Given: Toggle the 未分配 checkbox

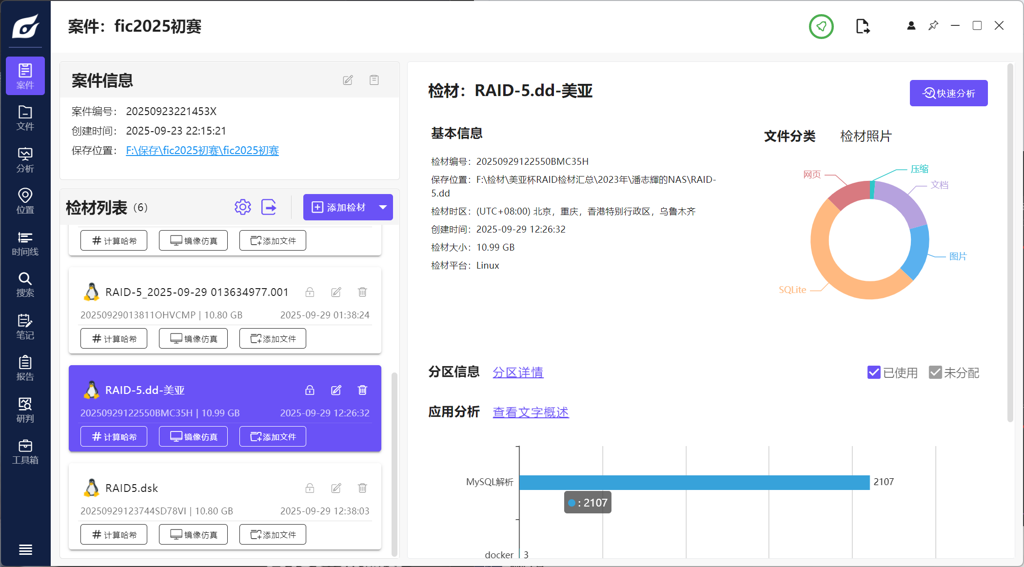Looking at the screenshot, I should click(x=935, y=372).
